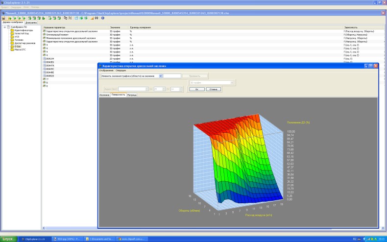This screenshot has height=242, width=387.
Task: Collapse the Калибровки ПО tree node
Action: pyautogui.click(x=4, y=27)
